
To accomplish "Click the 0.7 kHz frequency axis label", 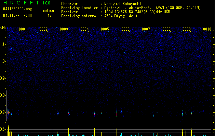I will tap(3, 112).
